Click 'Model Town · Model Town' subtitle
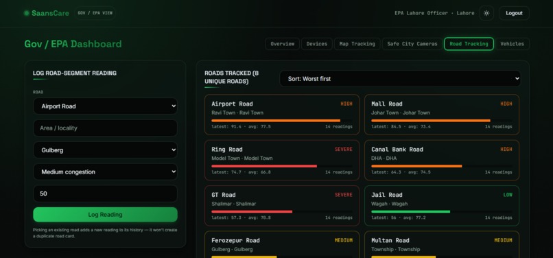 point(242,159)
